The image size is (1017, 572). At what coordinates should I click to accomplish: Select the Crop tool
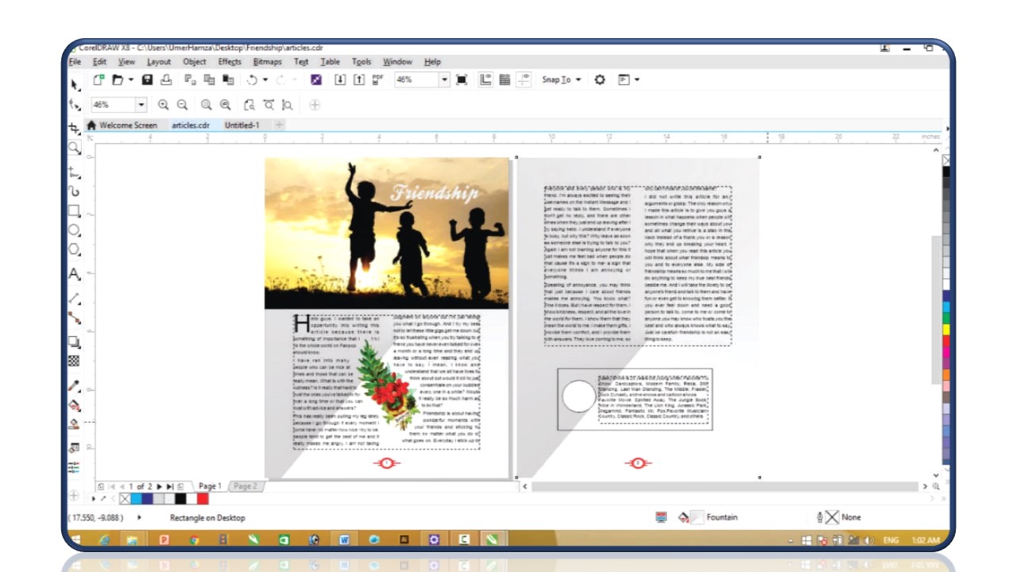pyautogui.click(x=75, y=127)
